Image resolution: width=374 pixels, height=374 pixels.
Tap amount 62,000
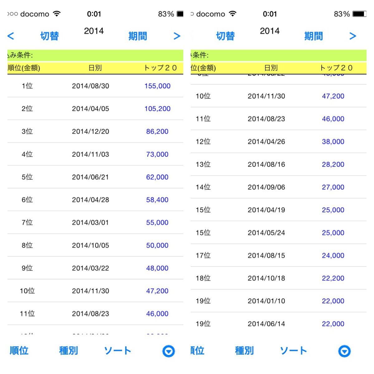tap(157, 177)
